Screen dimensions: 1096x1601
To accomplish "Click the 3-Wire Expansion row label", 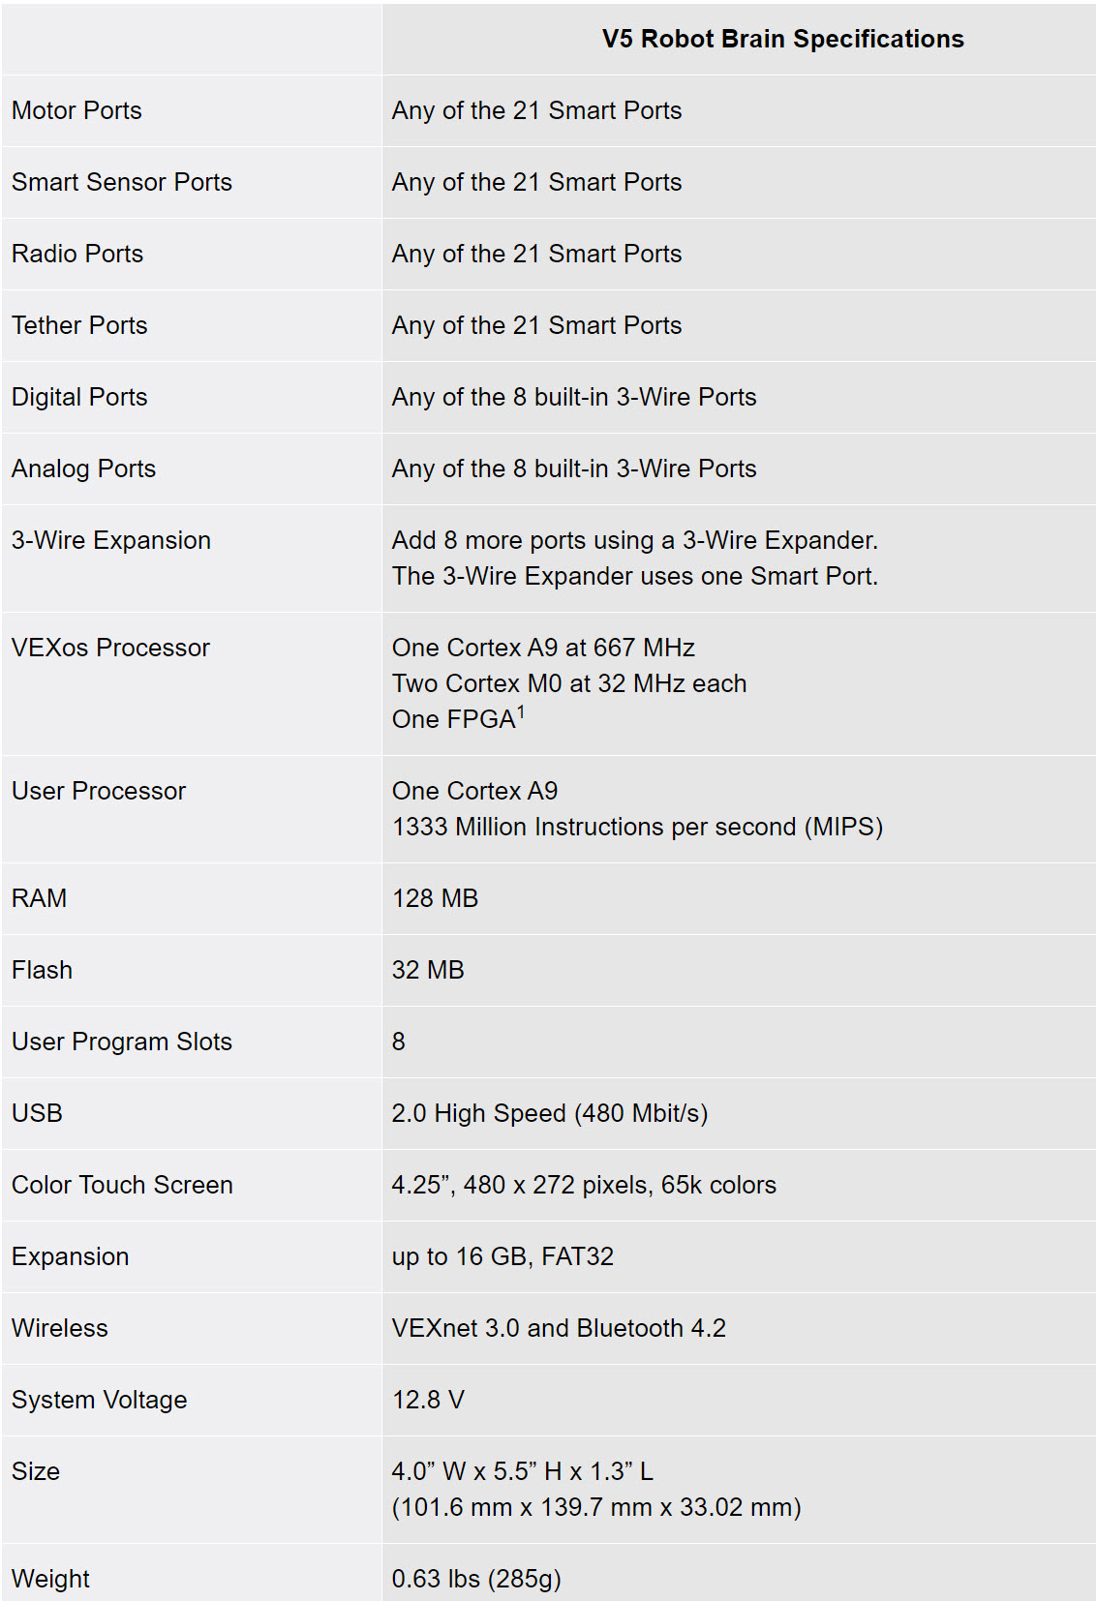I will pos(111,540).
